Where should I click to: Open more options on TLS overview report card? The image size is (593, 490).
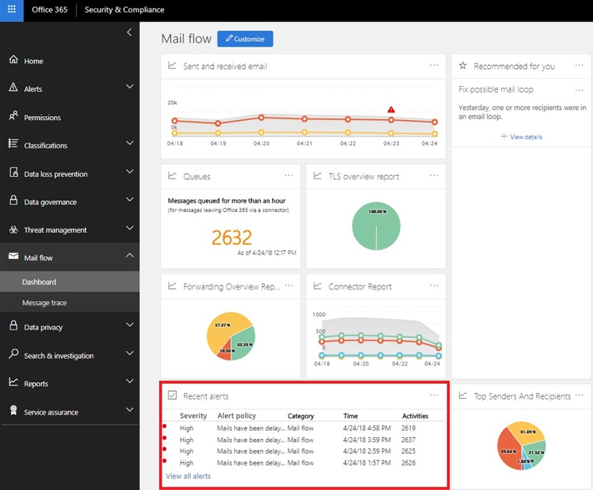[x=434, y=175]
